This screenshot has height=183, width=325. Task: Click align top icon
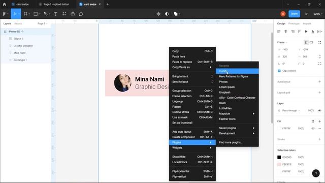pyautogui.click(x=299, y=32)
